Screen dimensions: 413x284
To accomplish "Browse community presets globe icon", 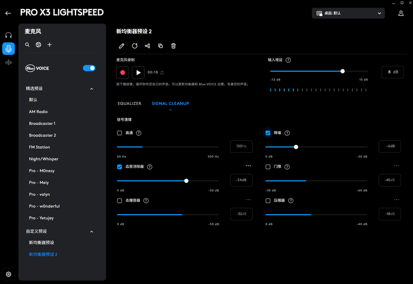I will [x=39, y=45].
